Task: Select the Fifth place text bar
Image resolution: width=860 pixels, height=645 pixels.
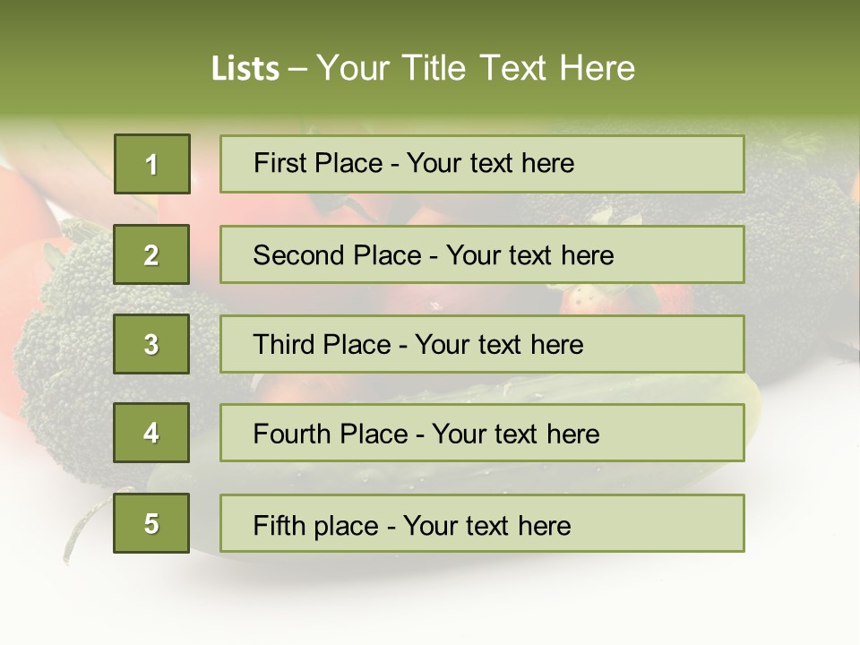Action: (482, 523)
